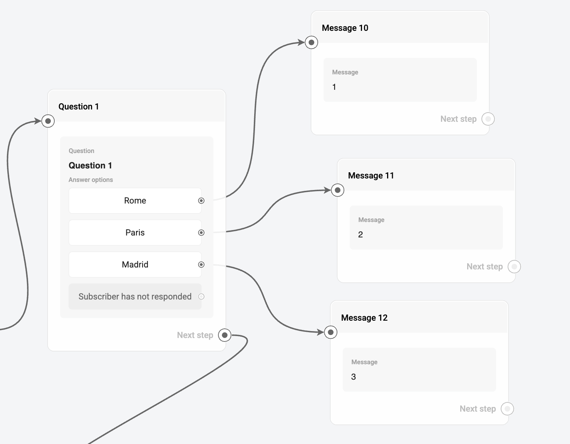Click Message 11 Next step output connector

click(514, 266)
